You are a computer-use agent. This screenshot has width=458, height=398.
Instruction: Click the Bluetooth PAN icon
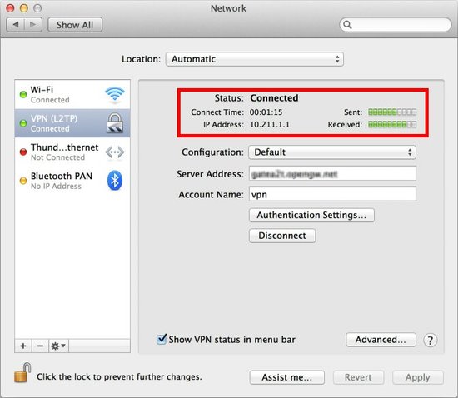(115, 180)
